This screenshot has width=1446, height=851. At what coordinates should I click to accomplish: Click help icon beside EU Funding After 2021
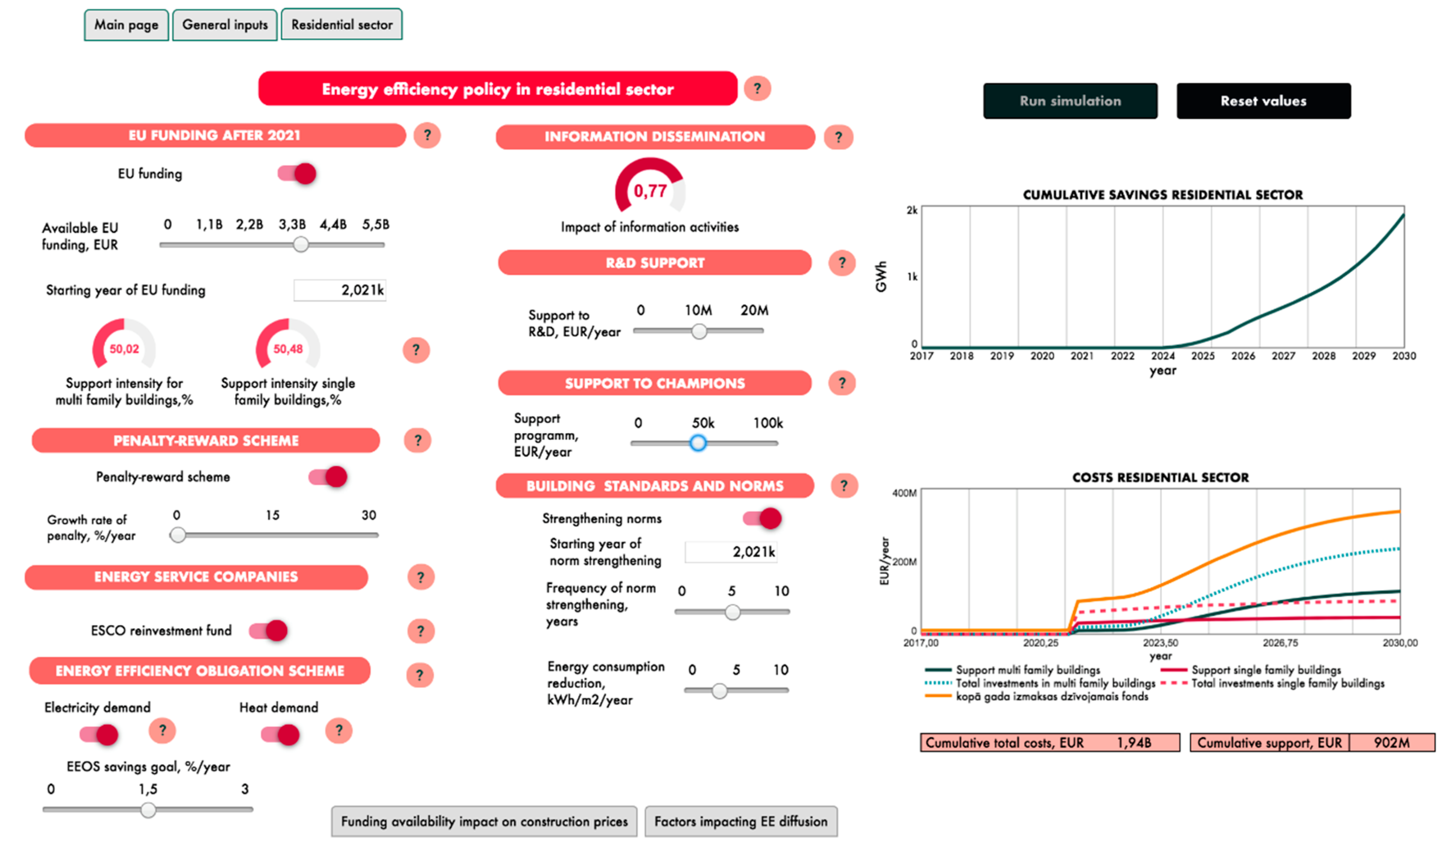click(427, 135)
